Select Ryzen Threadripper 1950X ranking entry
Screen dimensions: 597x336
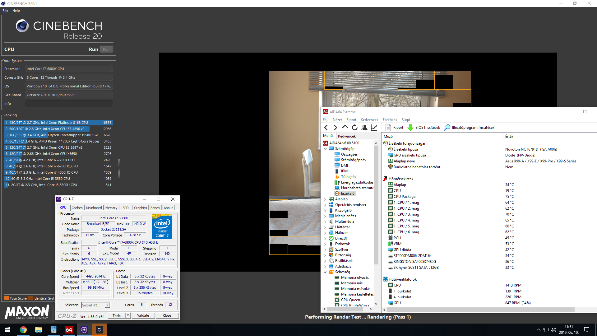point(58,135)
